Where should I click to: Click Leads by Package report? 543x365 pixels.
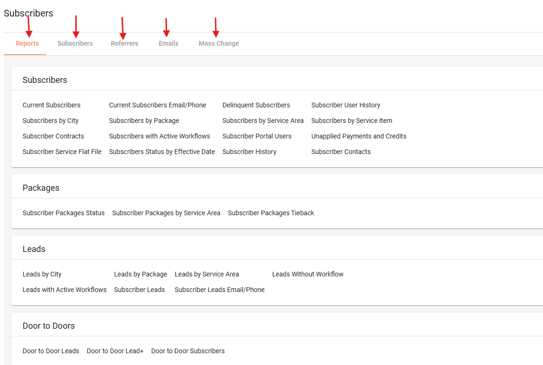140,274
